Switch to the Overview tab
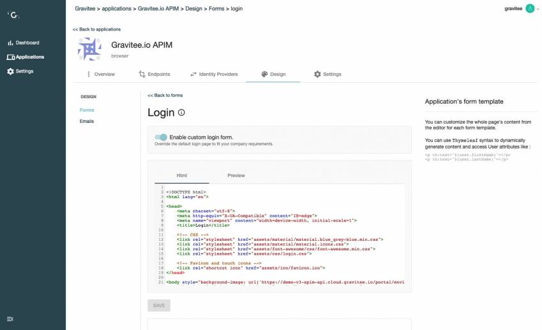This screenshot has height=330, width=542. [100, 75]
